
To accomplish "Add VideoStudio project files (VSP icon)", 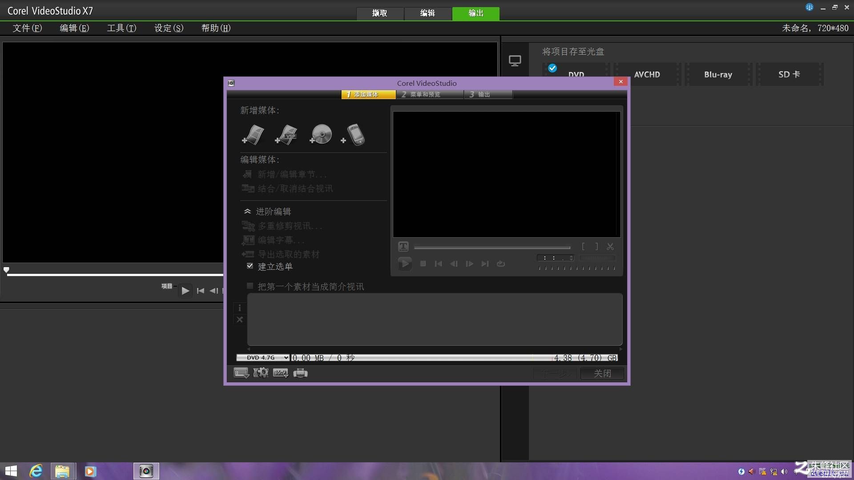I will pyautogui.click(x=286, y=135).
